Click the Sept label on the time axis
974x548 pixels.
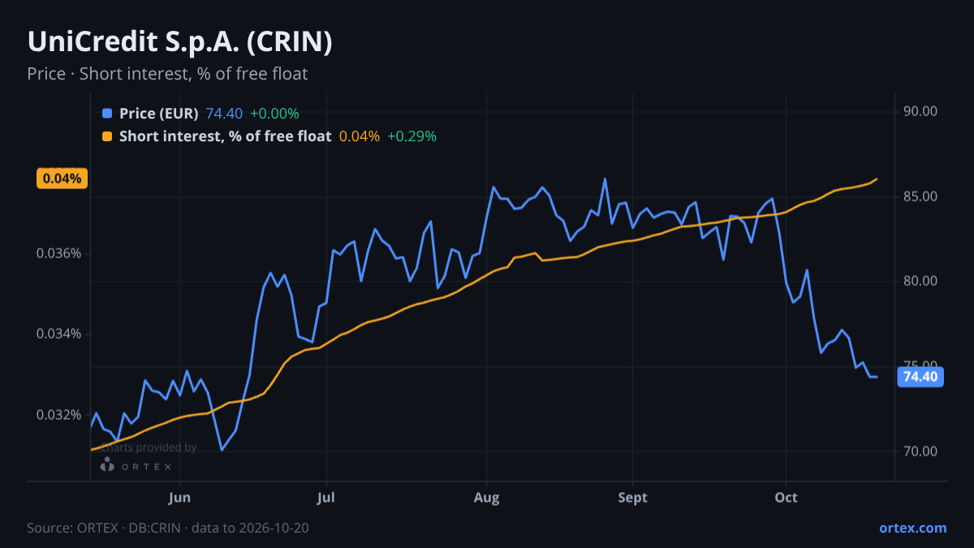(x=632, y=498)
